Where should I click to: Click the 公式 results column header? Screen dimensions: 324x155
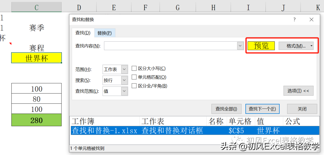click(x=302, y=121)
